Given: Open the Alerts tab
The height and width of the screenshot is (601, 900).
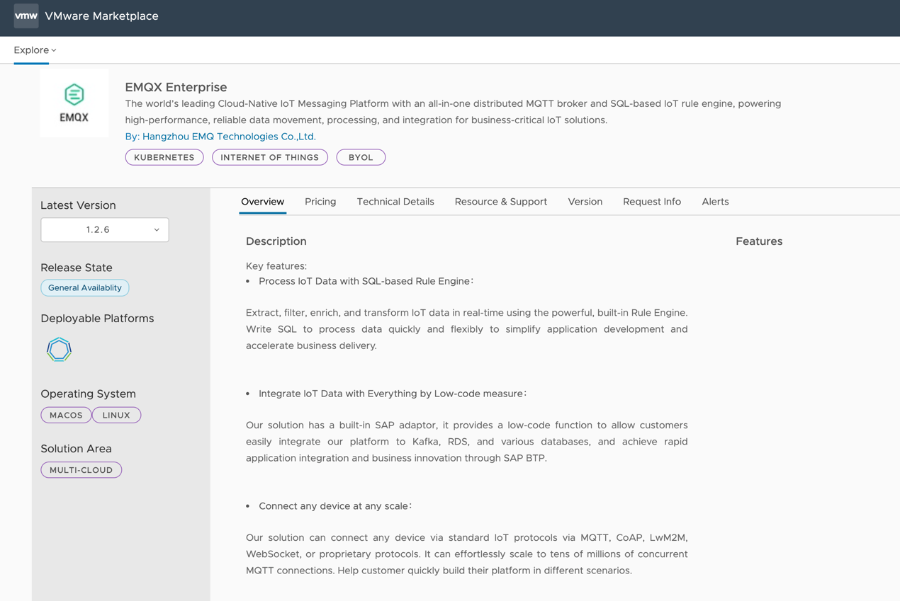Looking at the screenshot, I should click(x=715, y=202).
